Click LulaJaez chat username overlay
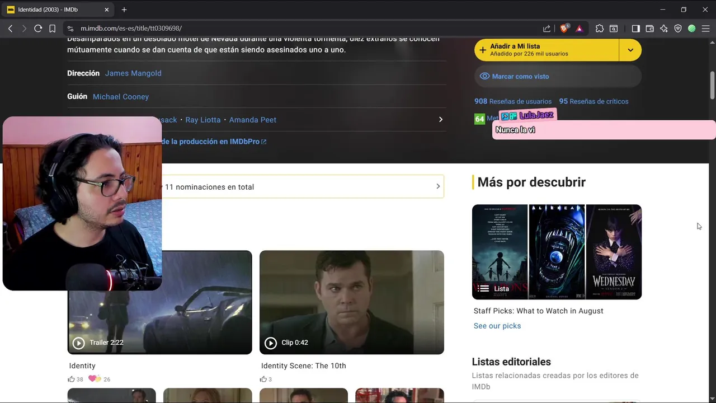 click(536, 115)
